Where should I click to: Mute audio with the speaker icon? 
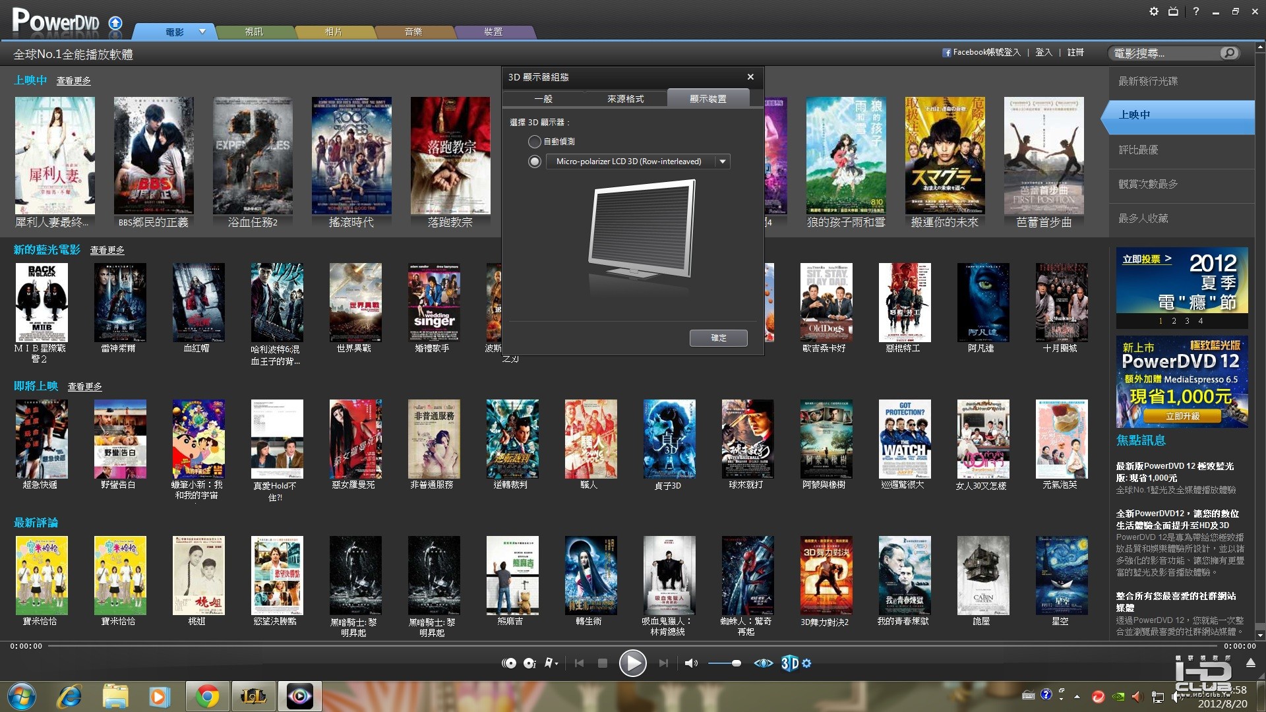point(690,663)
